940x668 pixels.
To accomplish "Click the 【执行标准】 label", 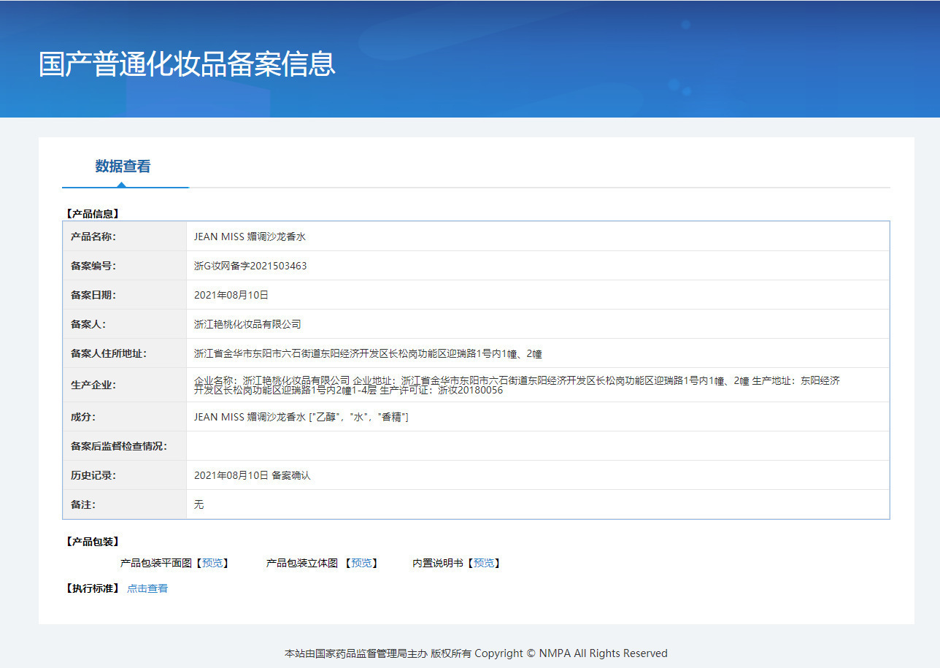I will [91, 588].
